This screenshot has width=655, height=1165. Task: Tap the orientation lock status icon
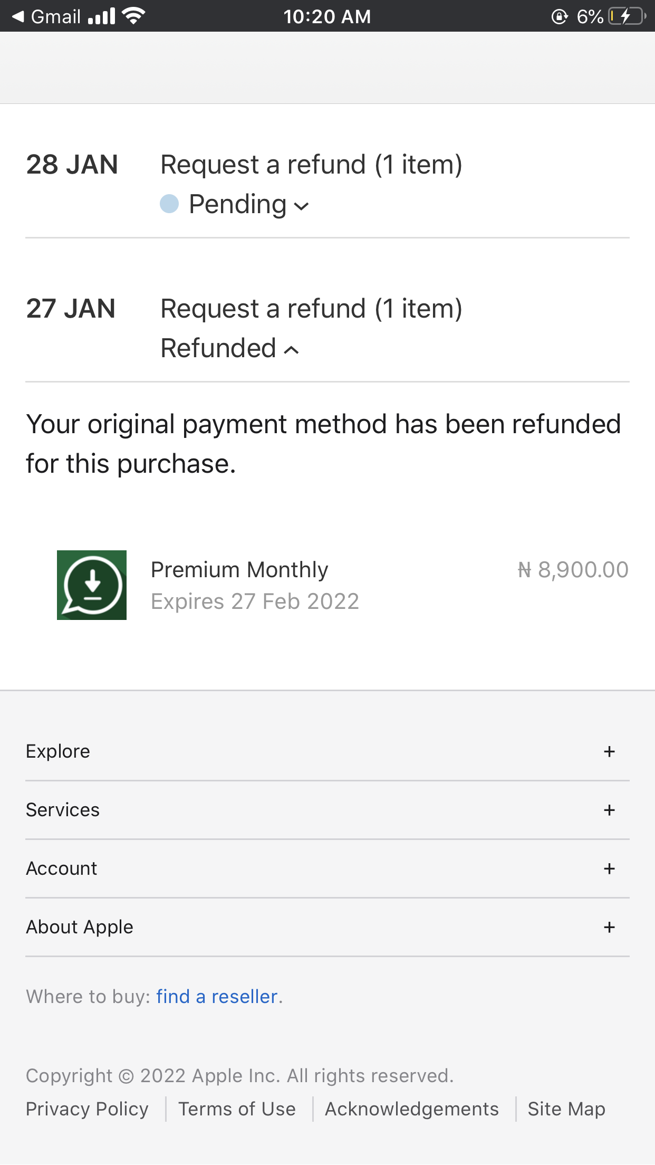click(559, 17)
